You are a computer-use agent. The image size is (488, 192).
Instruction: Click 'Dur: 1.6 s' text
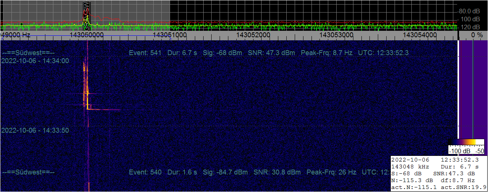point(182,172)
